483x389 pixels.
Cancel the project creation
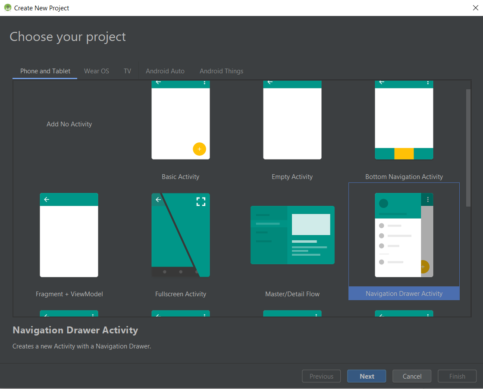click(411, 376)
